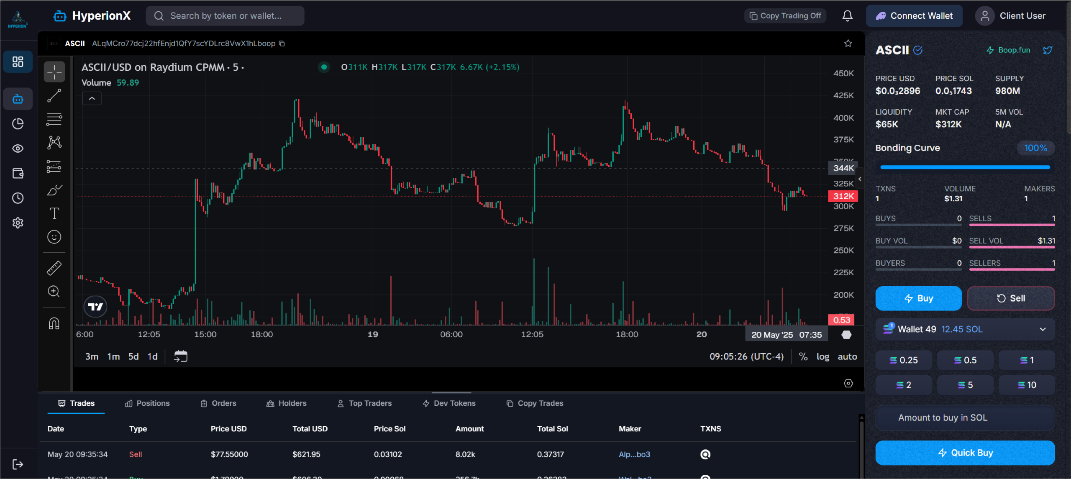Click the Bonding Curve progress bar

point(965,167)
